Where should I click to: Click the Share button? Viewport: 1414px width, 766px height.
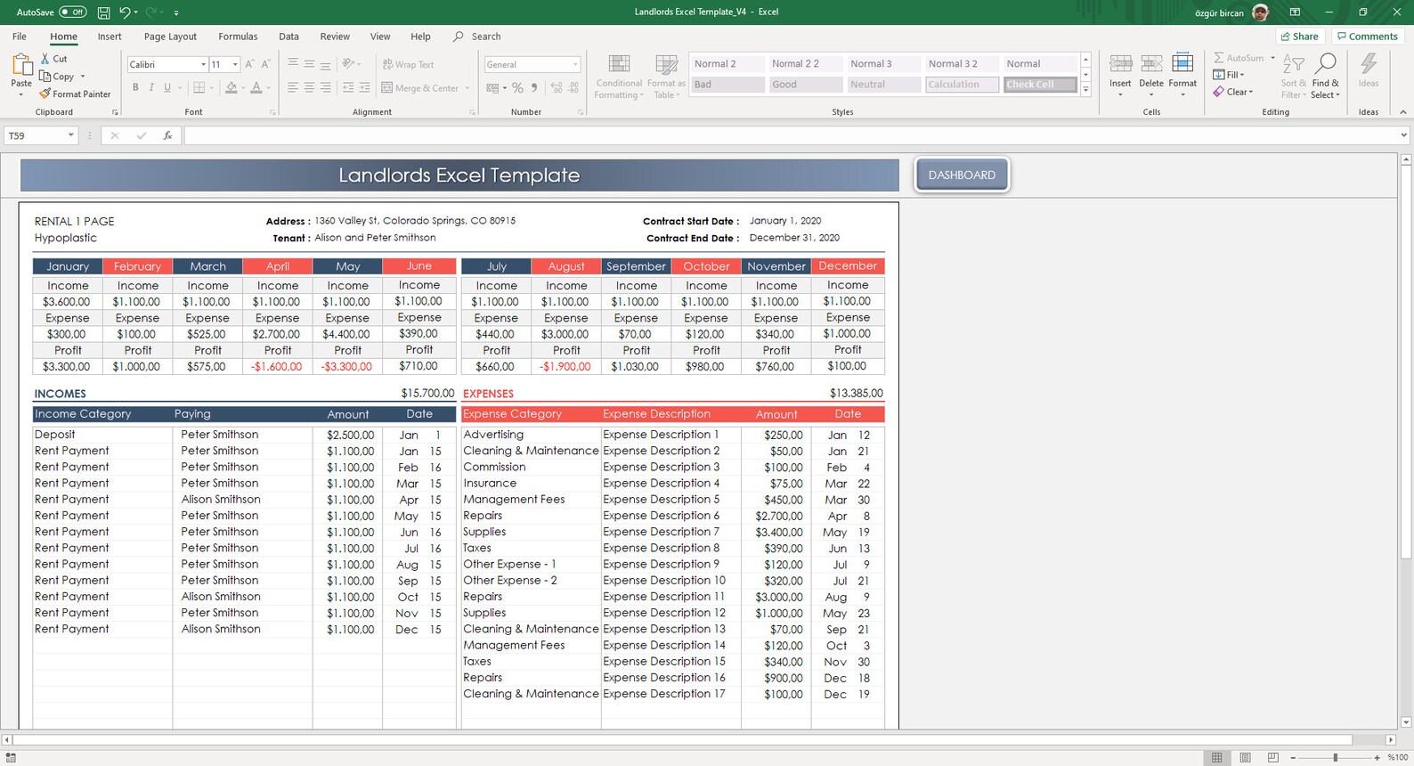tap(1300, 37)
